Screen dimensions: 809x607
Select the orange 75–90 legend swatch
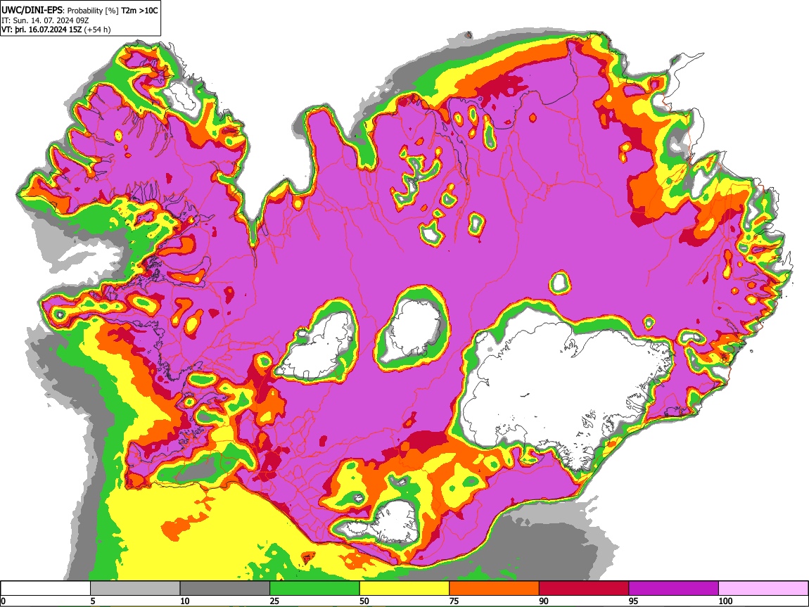click(x=495, y=589)
